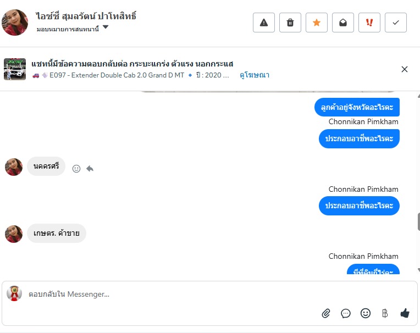Click the ad vehicle thumbnail
The height and width of the screenshot is (333, 420).
(15, 69)
